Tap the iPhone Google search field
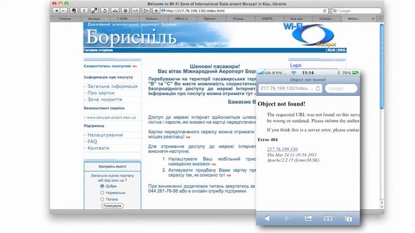 (x=341, y=89)
